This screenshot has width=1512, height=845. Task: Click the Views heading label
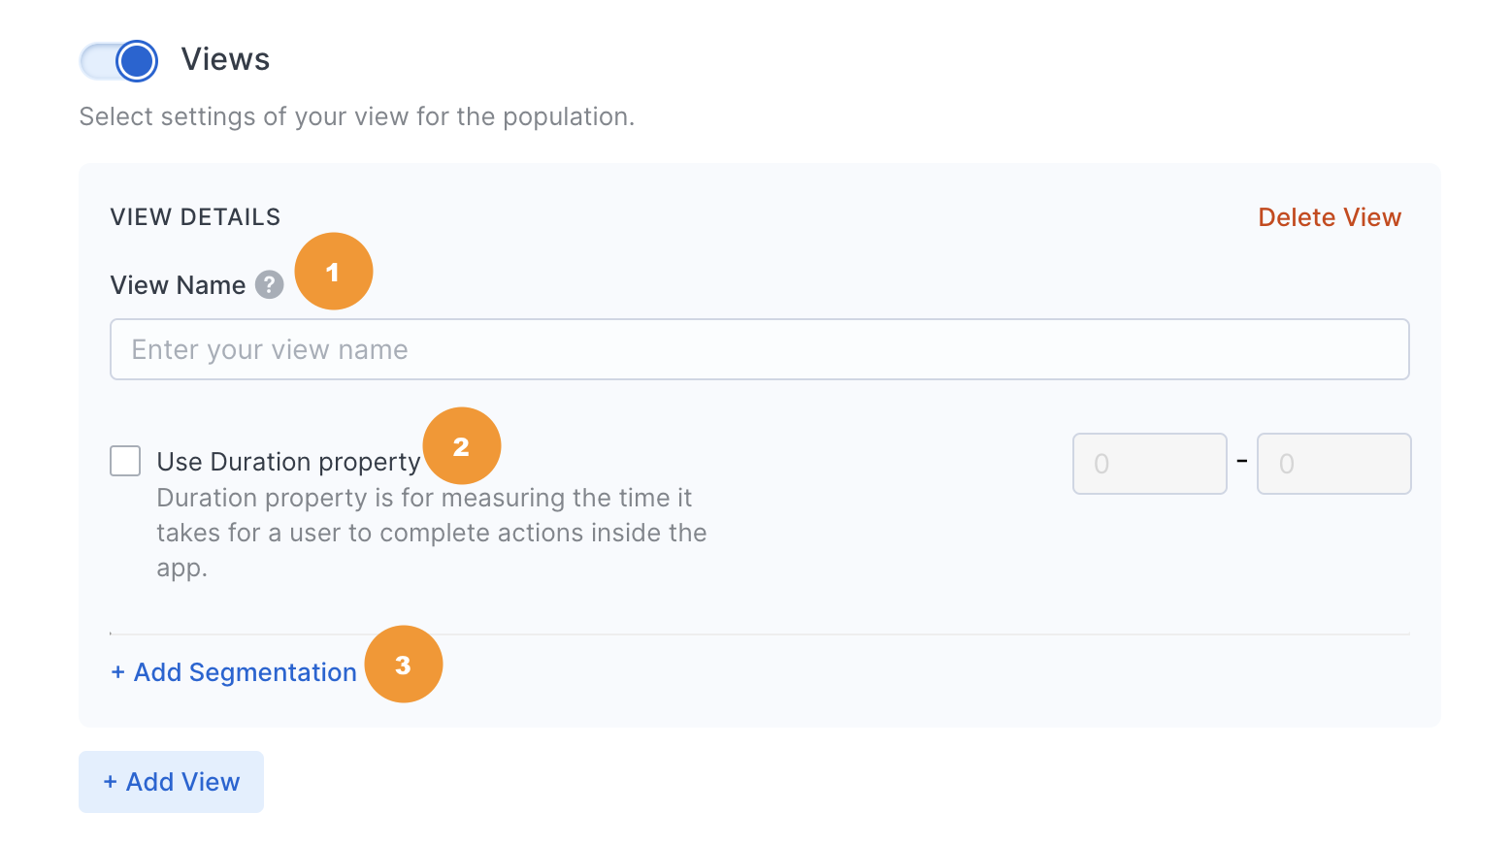pos(225,59)
